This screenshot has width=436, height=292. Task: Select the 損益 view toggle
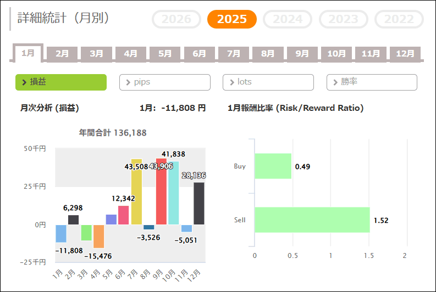pyautogui.click(x=60, y=82)
